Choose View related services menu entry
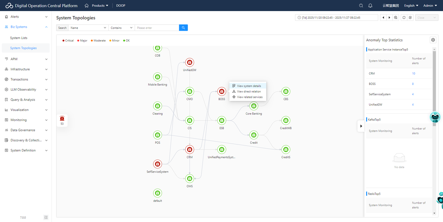This screenshot has height=222, width=443. [248, 97]
